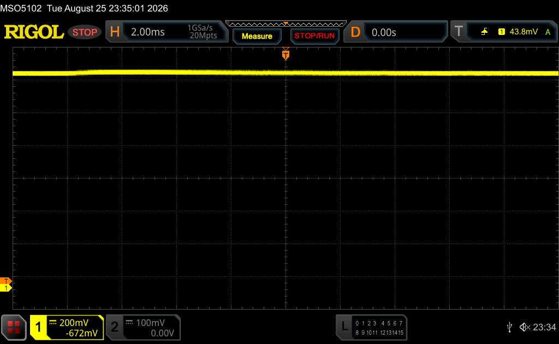The image size is (559, 344).
Task: Select the USB status icon
Action: click(x=509, y=327)
